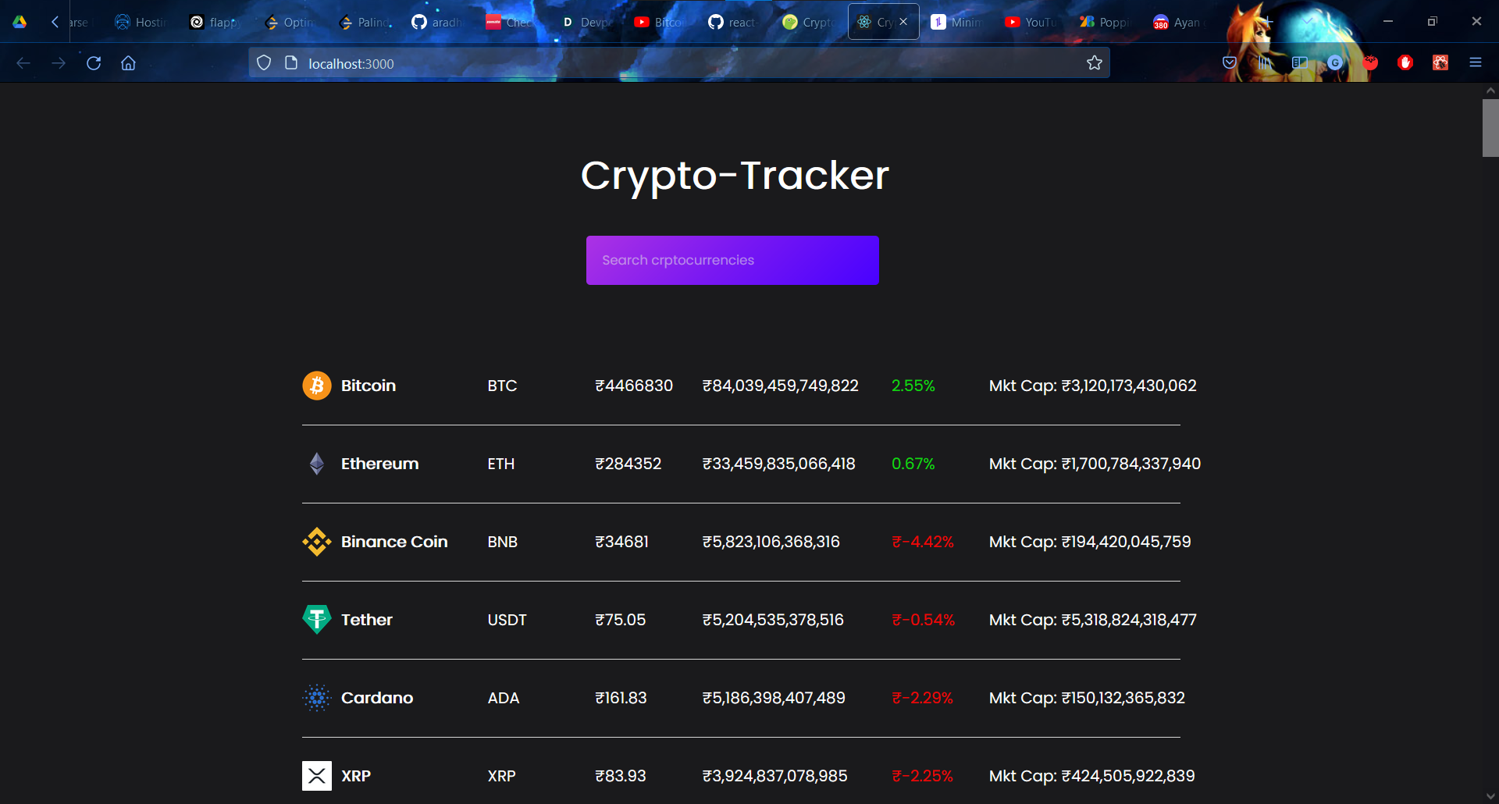
Task: Click the scrollbar down arrow
Action: tap(1490, 796)
